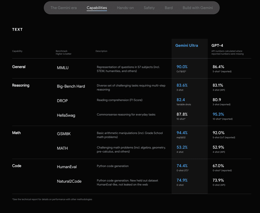Click the maj1@32 note

coord(181,137)
